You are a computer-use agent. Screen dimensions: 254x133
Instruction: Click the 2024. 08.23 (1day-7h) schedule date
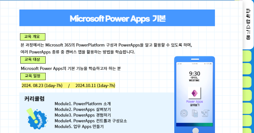(x=42, y=85)
